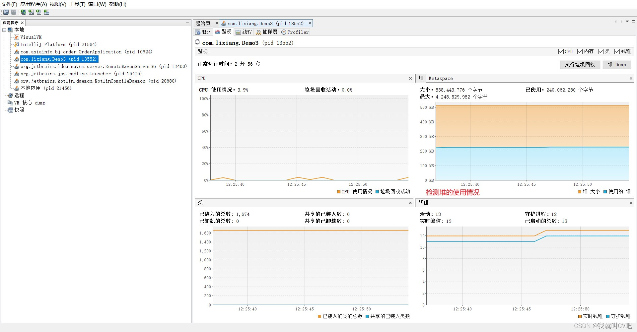Close the 应用程序 sidebar tab

point(22,23)
